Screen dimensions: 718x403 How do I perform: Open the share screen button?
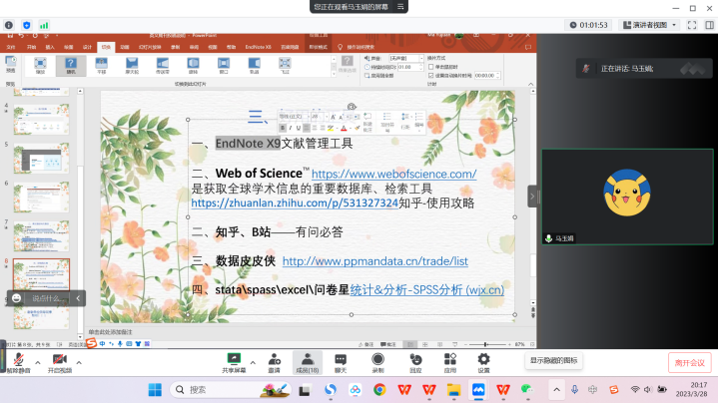coord(235,359)
